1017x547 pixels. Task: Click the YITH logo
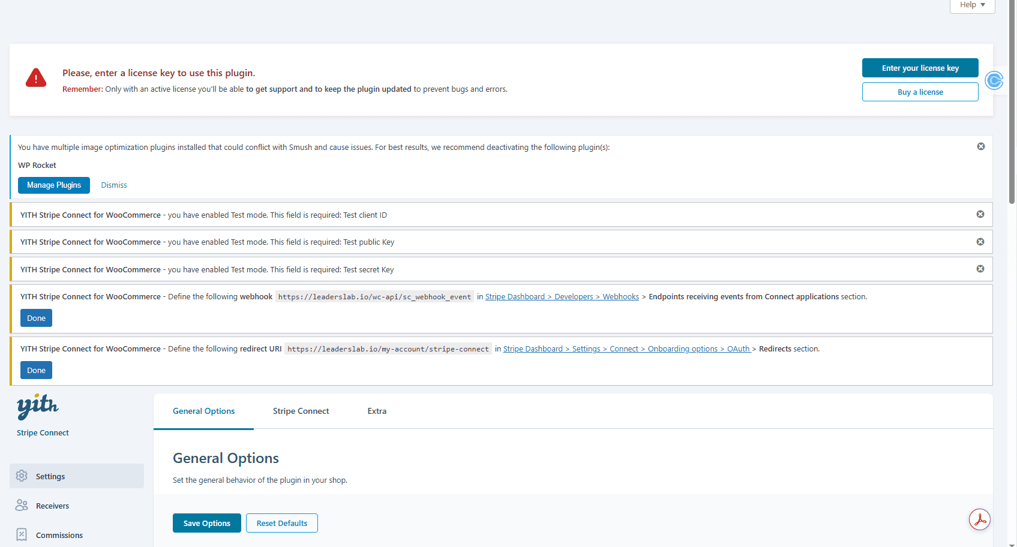[x=38, y=407]
